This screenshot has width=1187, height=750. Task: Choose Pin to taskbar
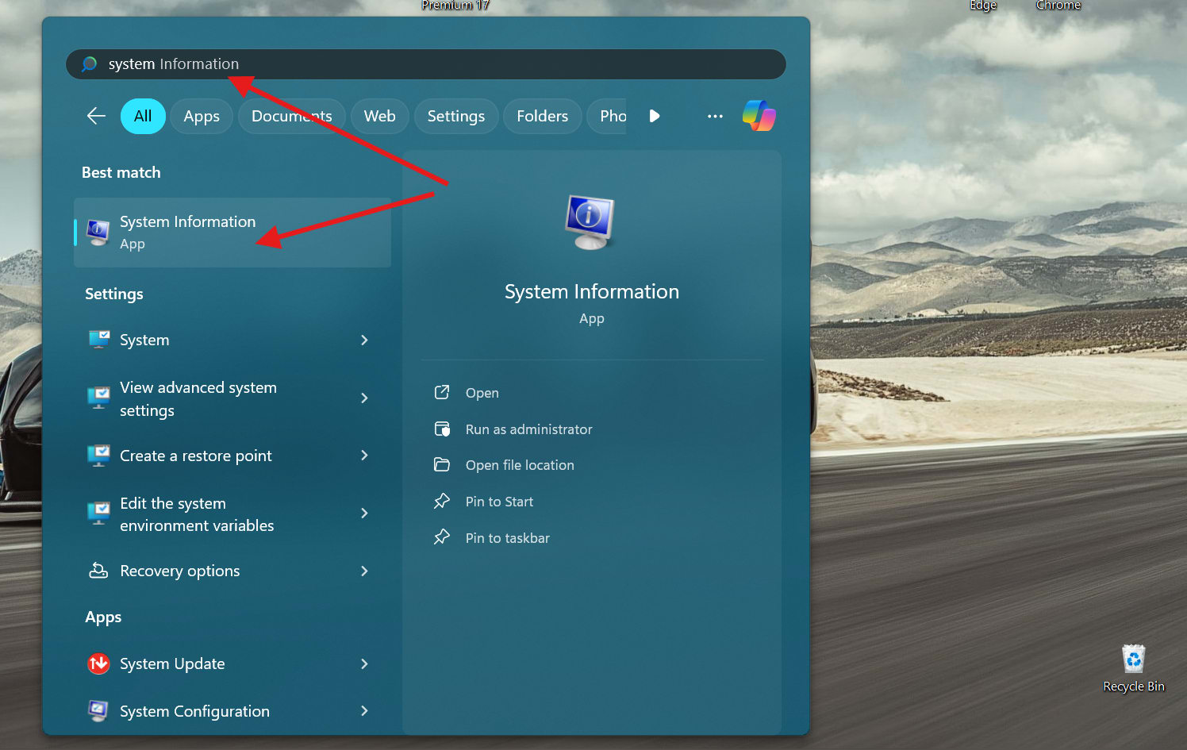[508, 538]
